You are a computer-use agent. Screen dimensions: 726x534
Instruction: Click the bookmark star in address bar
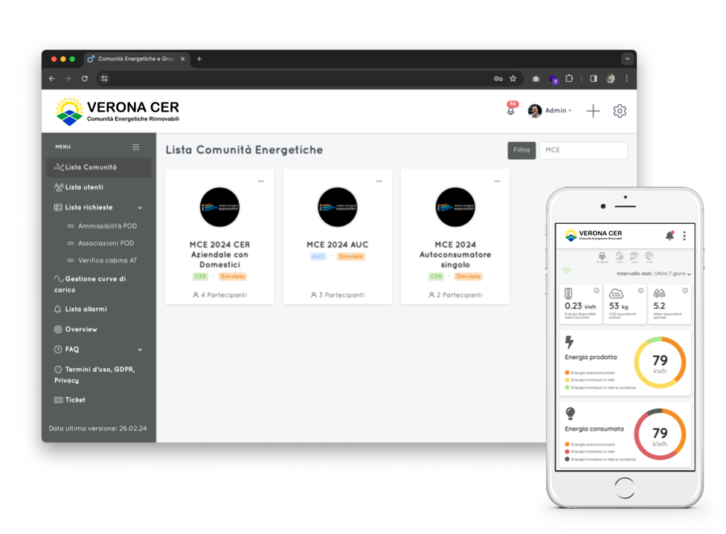click(x=513, y=79)
